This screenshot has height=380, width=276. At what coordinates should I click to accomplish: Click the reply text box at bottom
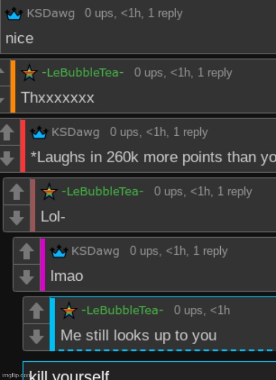click(x=150, y=371)
